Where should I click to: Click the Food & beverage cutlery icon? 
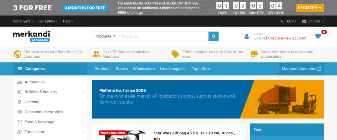coord(20,122)
